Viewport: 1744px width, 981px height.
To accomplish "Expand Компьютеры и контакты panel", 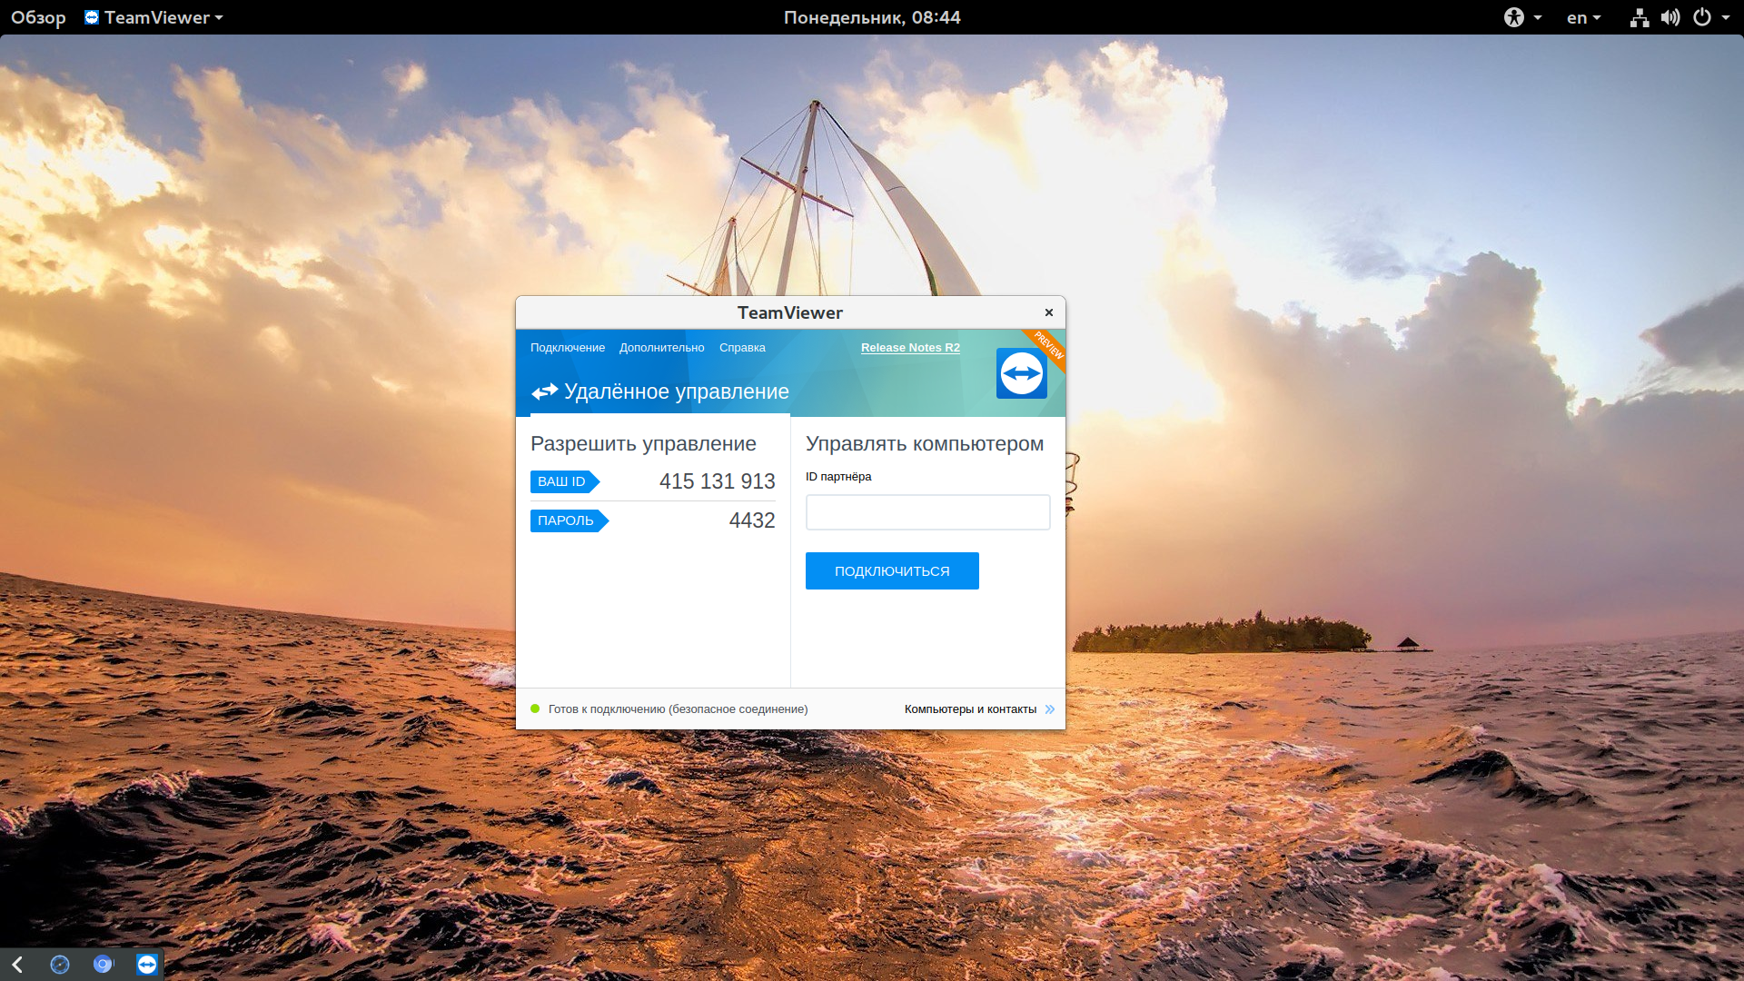I will coord(979,709).
